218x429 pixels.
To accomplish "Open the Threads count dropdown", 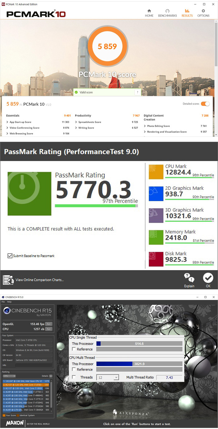I will click(x=107, y=377).
